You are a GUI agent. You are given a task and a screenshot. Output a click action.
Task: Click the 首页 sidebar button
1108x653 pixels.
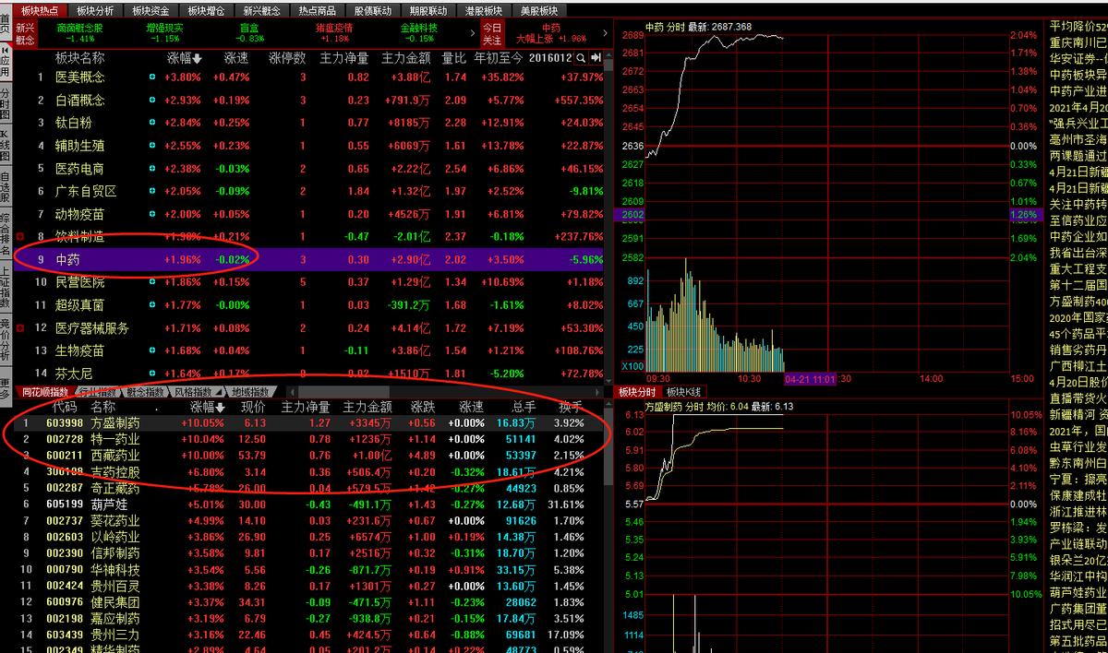point(6,23)
